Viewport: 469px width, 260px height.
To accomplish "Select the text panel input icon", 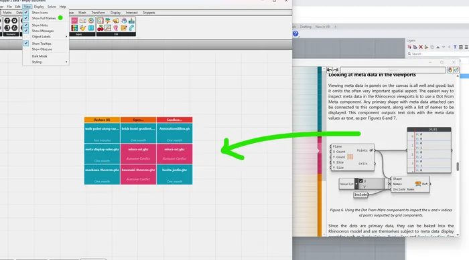I will [83, 21].
